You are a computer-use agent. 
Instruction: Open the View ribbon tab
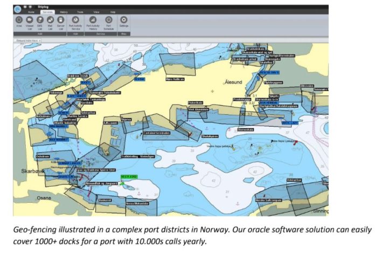pyautogui.click(x=96, y=11)
